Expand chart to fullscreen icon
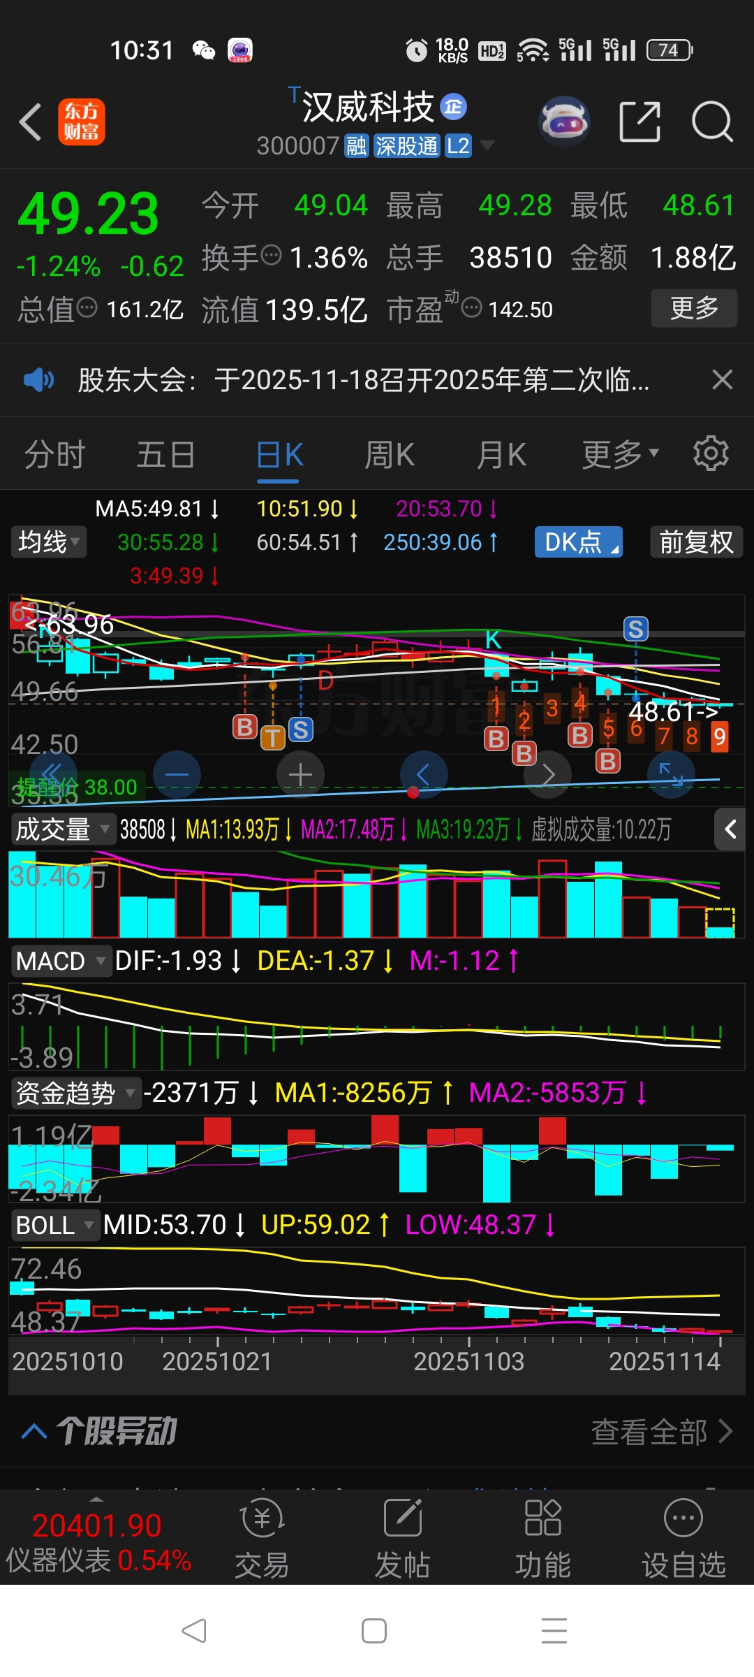 (671, 774)
